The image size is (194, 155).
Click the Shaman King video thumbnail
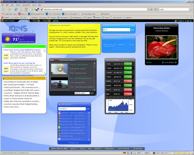pos(60,69)
